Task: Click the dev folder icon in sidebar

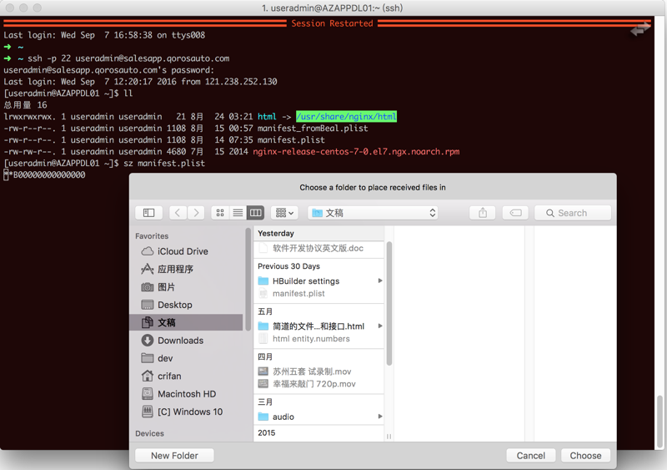Action: click(x=148, y=358)
